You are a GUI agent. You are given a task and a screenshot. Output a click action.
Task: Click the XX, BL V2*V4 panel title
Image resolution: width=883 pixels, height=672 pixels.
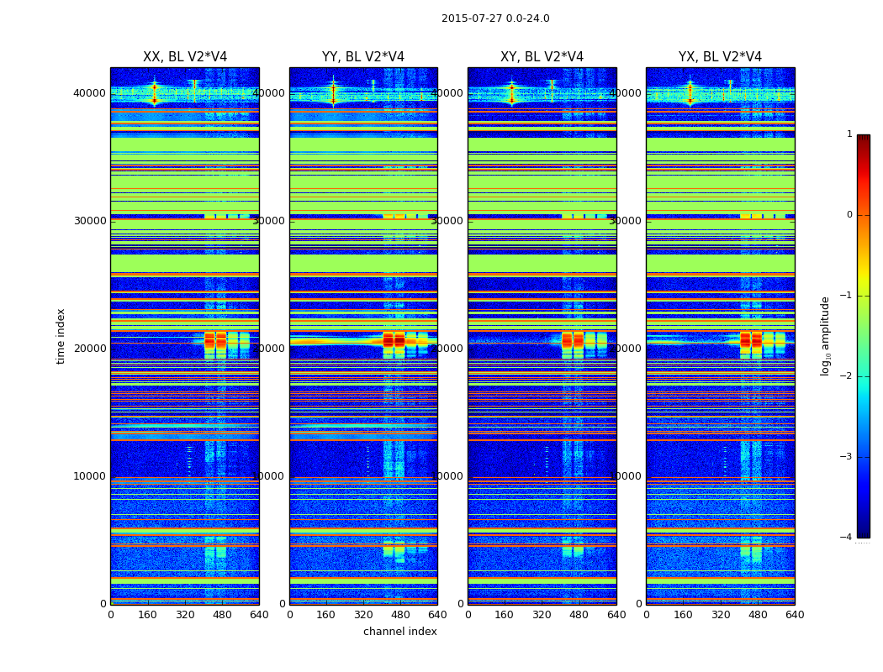pos(185,57)
